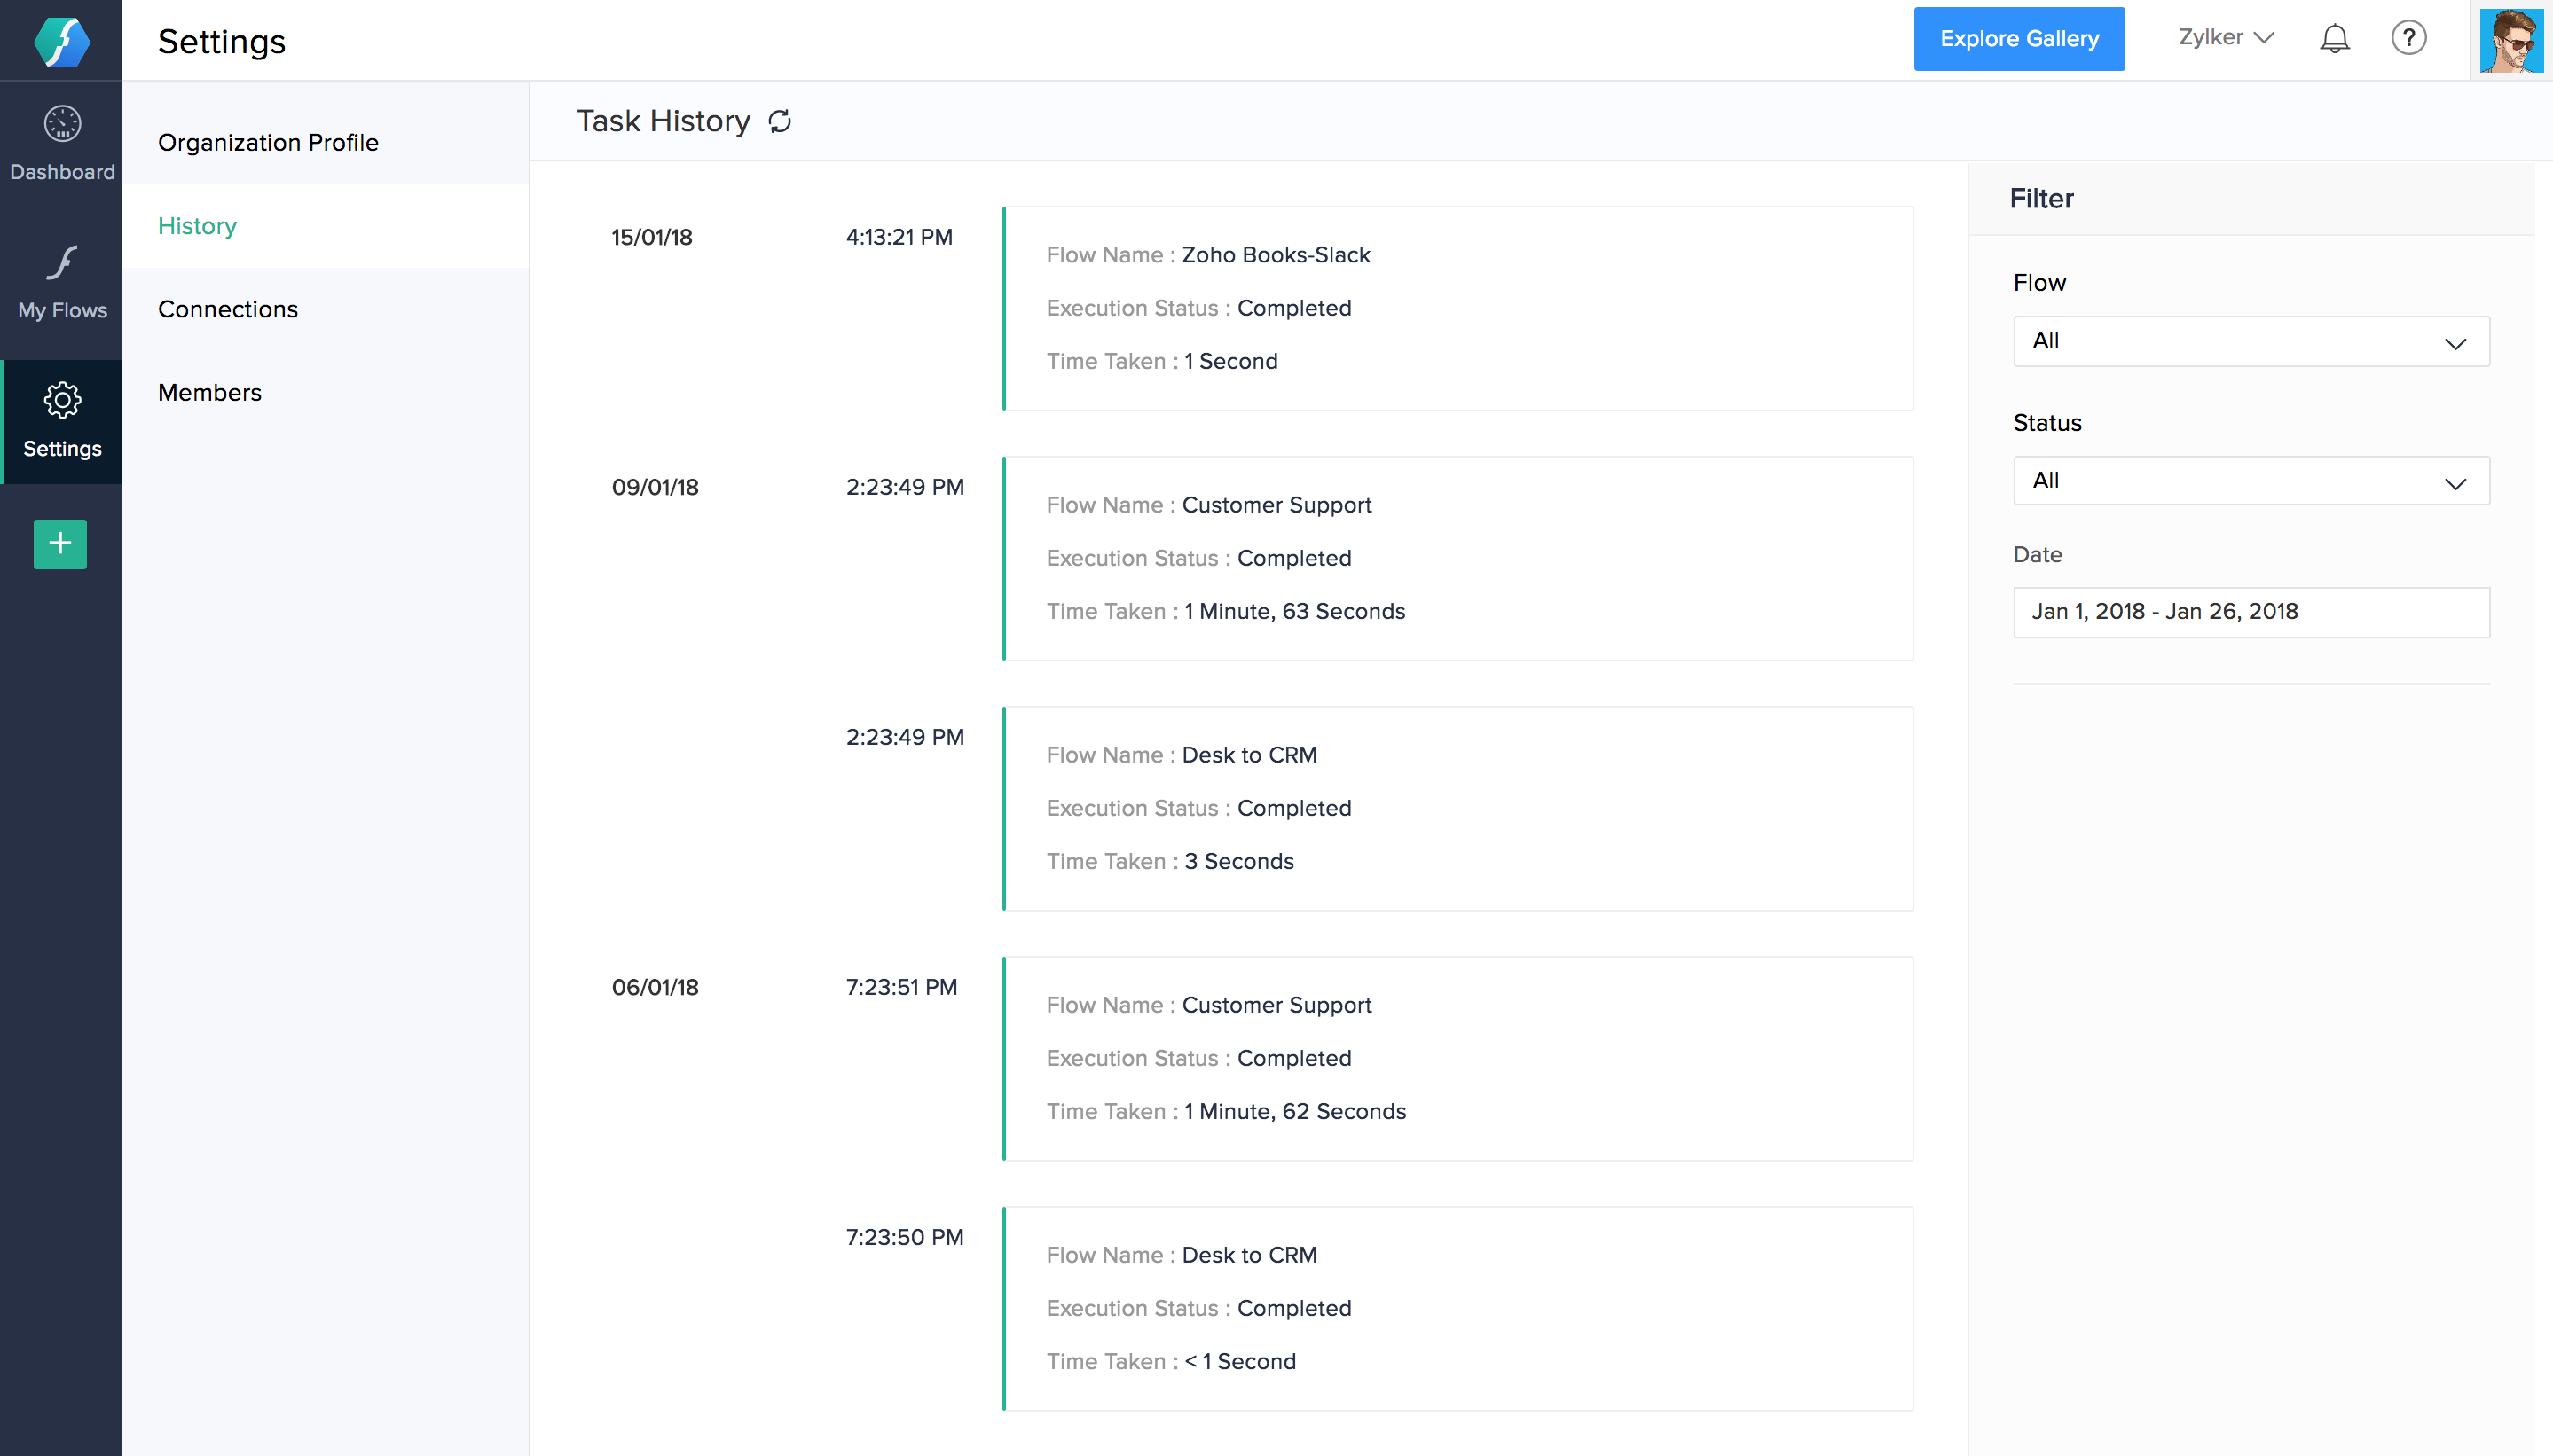Expand the Status filter dropdown
The width and height of the screenshot is (2553, 1456).
pyautogui.click(x=2251, y=480)
